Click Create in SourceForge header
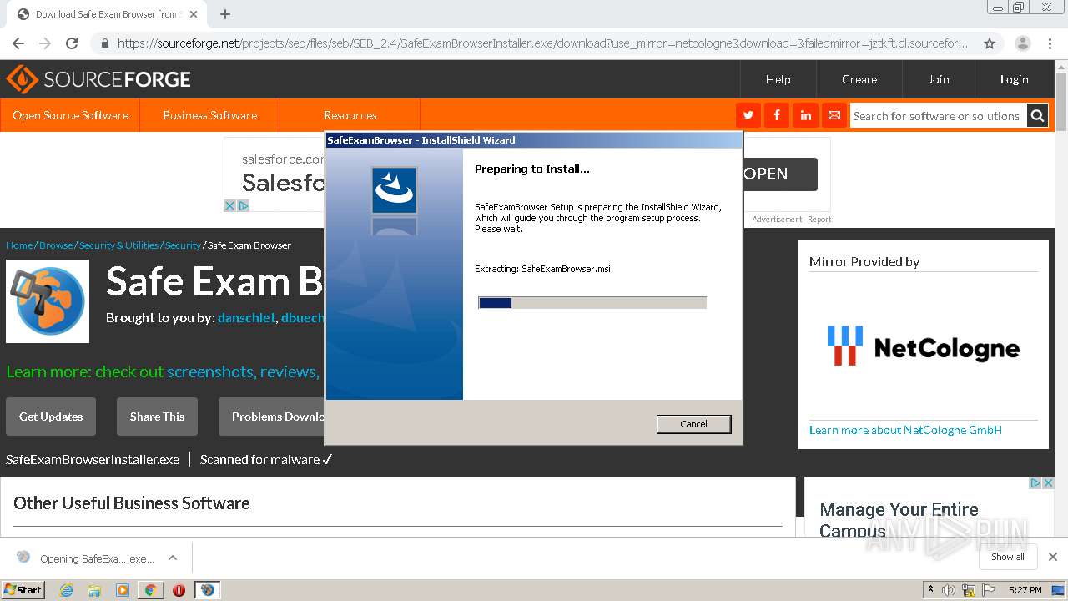1068x601 pixels. (x=859, y=79)
